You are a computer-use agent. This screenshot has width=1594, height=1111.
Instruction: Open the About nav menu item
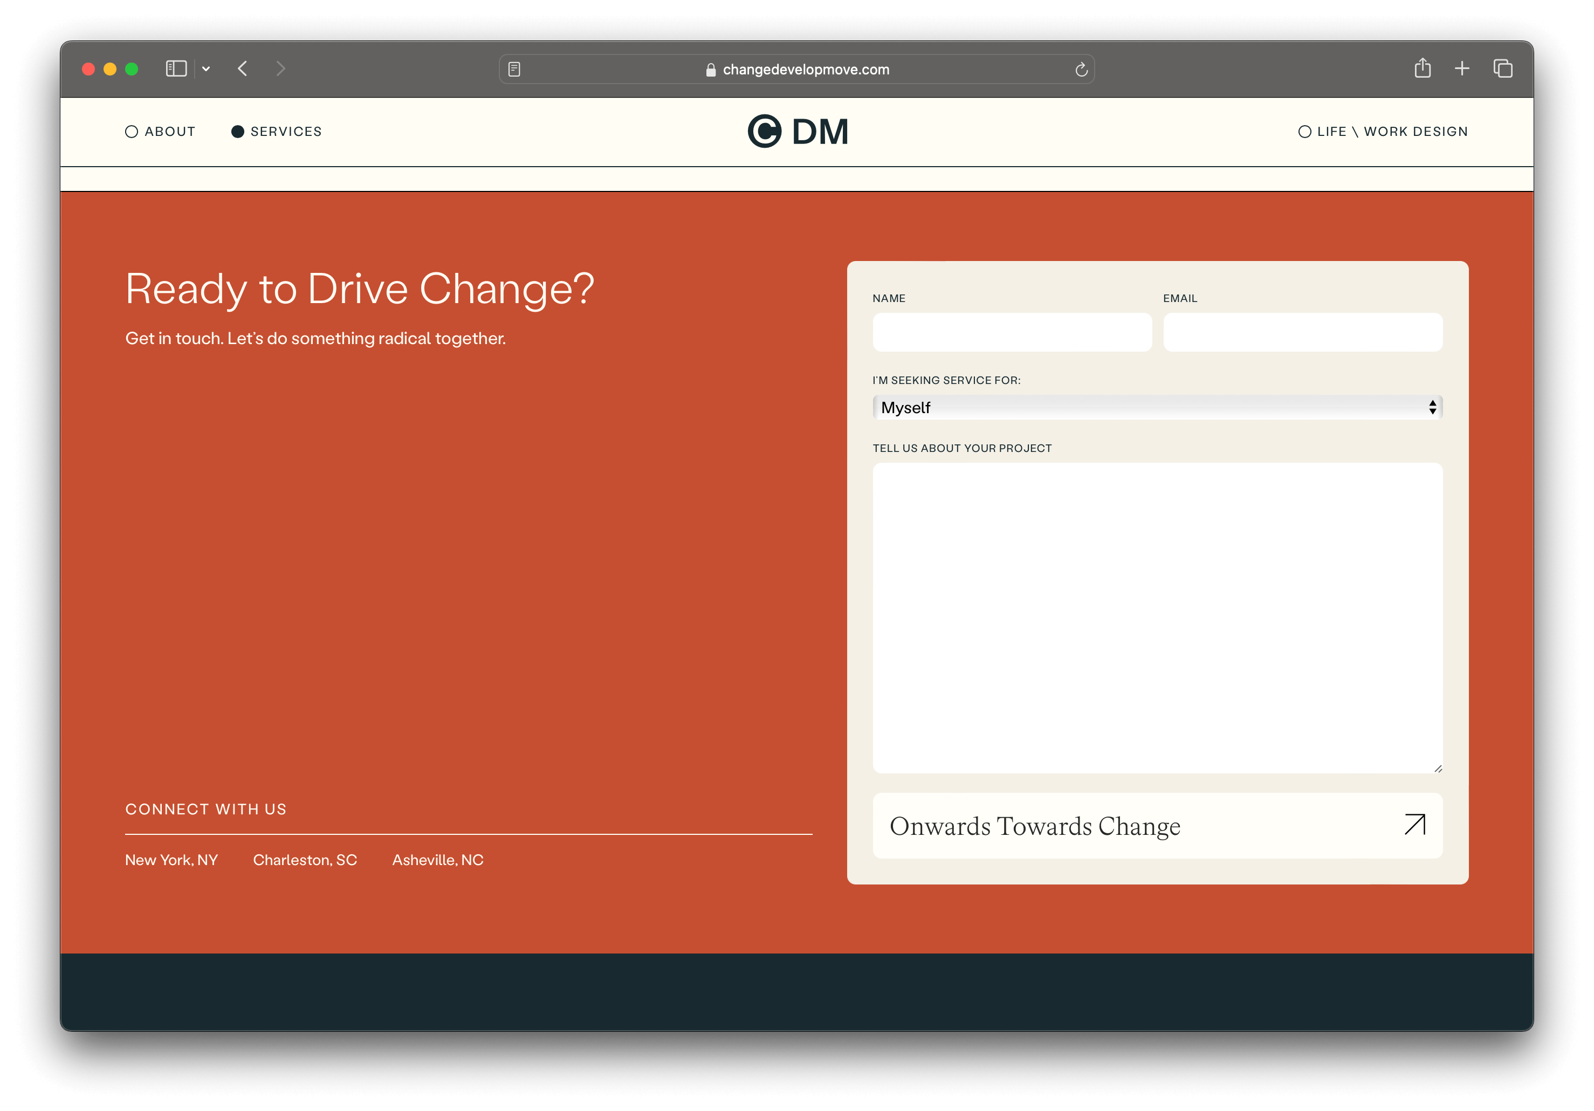[170, 132]
